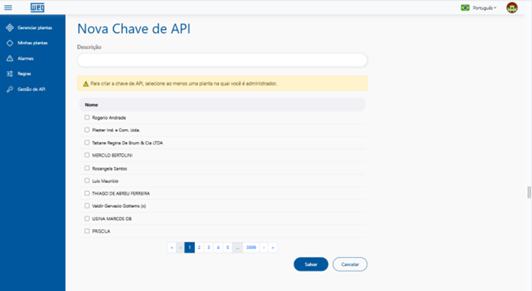
Task: Click the PRISCILA name text
Action: 101,231
